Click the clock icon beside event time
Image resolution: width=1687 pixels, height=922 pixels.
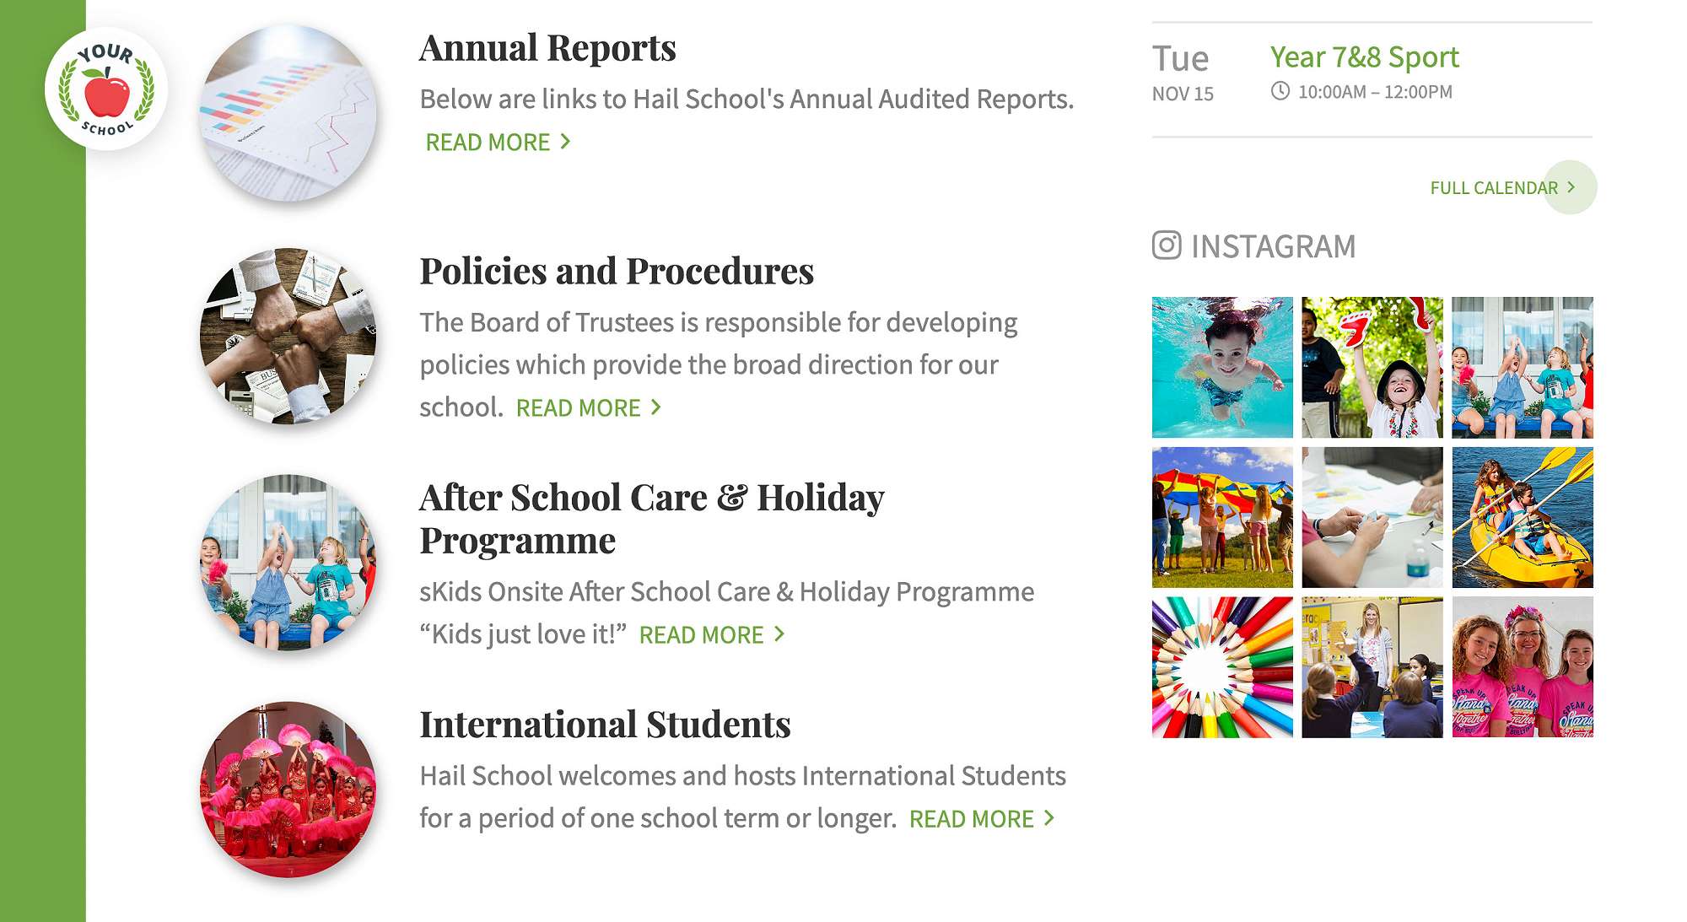1280,91
